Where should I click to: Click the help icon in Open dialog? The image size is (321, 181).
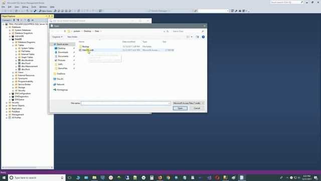(203, 37)
